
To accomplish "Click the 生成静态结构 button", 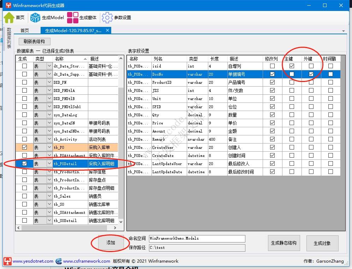I will [284, 243].
